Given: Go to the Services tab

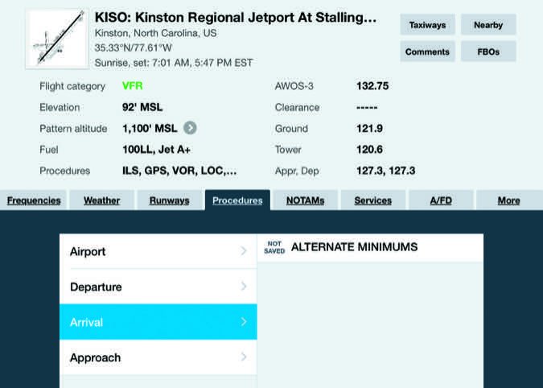Looking at the screenshot, I should pyautogui.click(x=373, y=200).
